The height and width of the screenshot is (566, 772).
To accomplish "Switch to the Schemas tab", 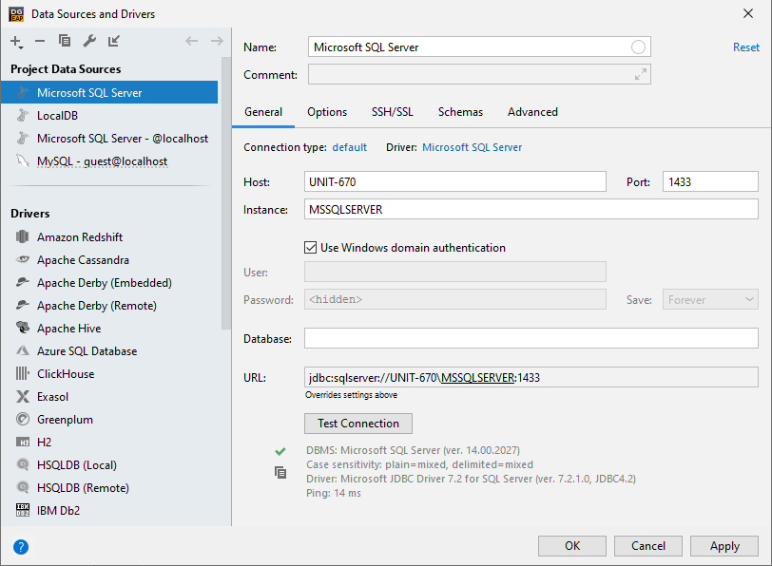I will (460, 112).
